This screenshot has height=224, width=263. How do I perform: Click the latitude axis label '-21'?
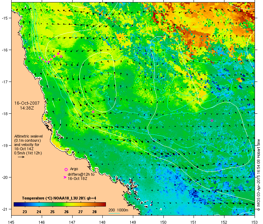[4, 209]
